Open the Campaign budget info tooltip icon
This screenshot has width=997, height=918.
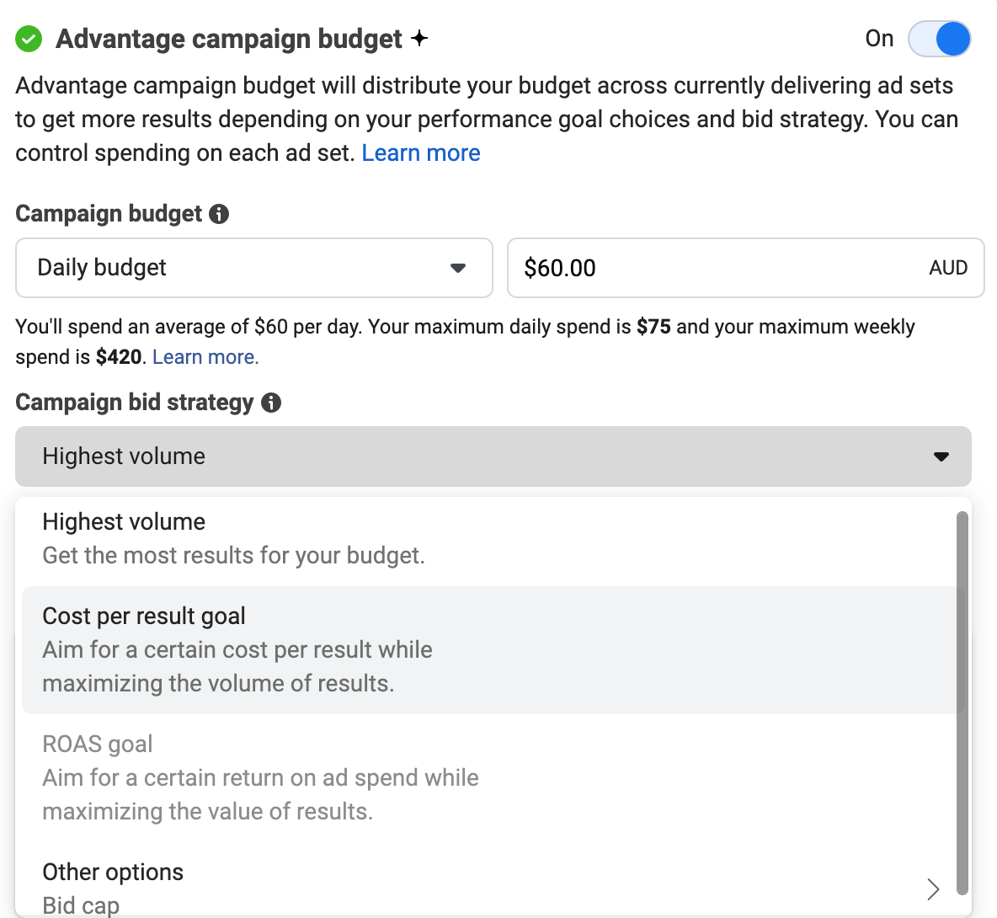pos(220,215)
